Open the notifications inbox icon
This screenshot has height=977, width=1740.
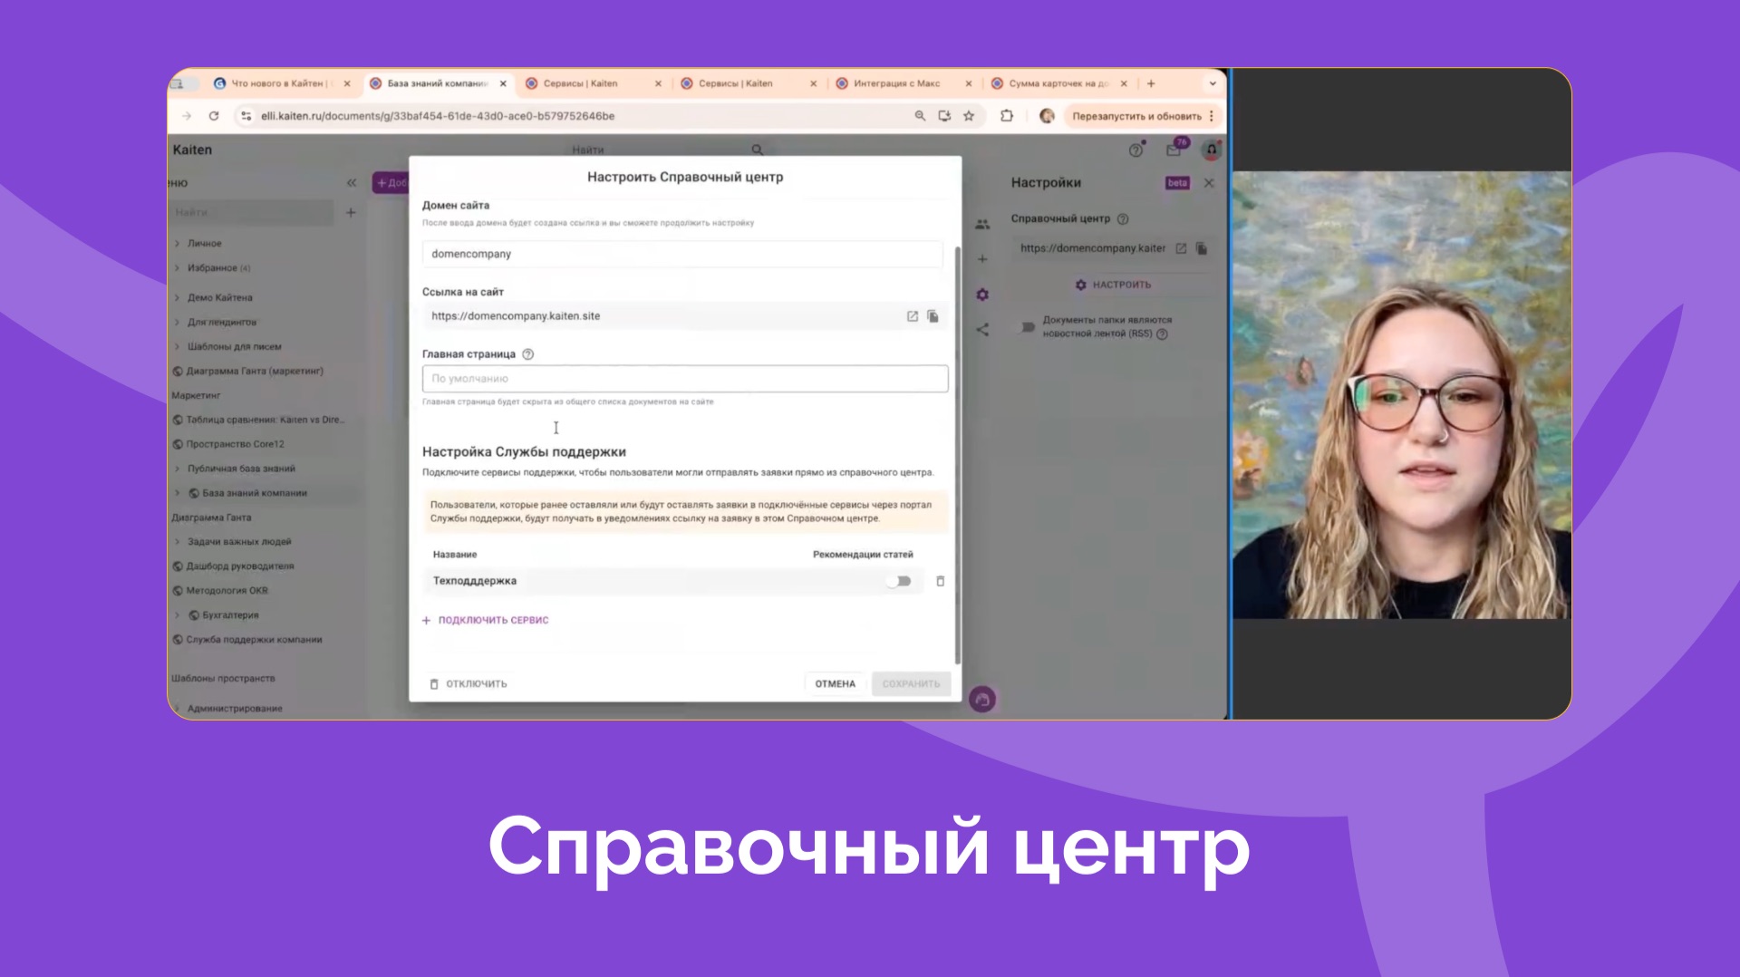(x=1174, y=150)
